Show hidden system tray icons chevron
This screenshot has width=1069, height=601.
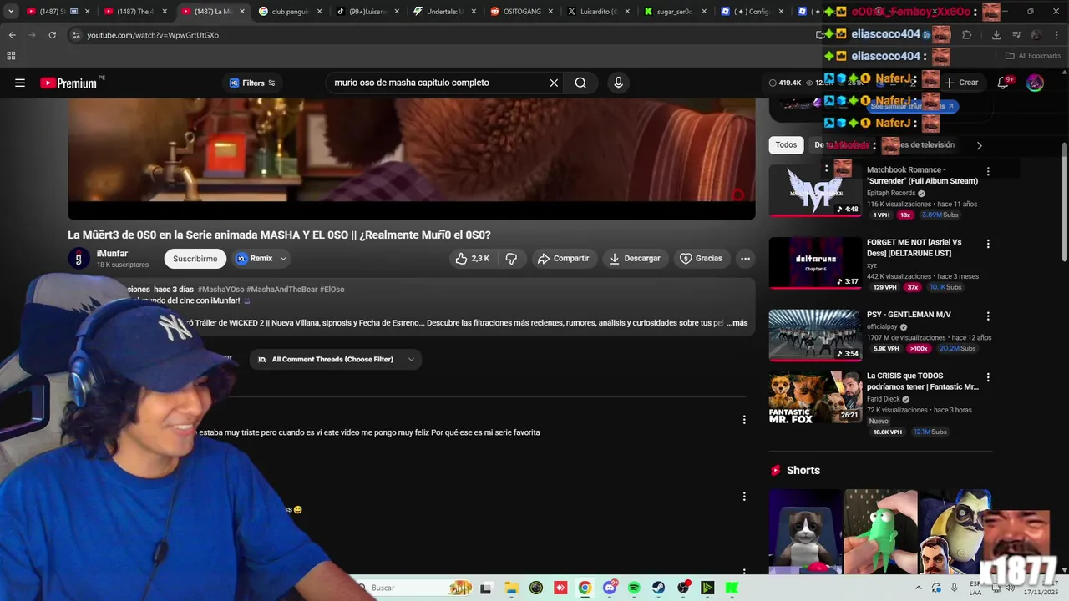coord(918,588)
